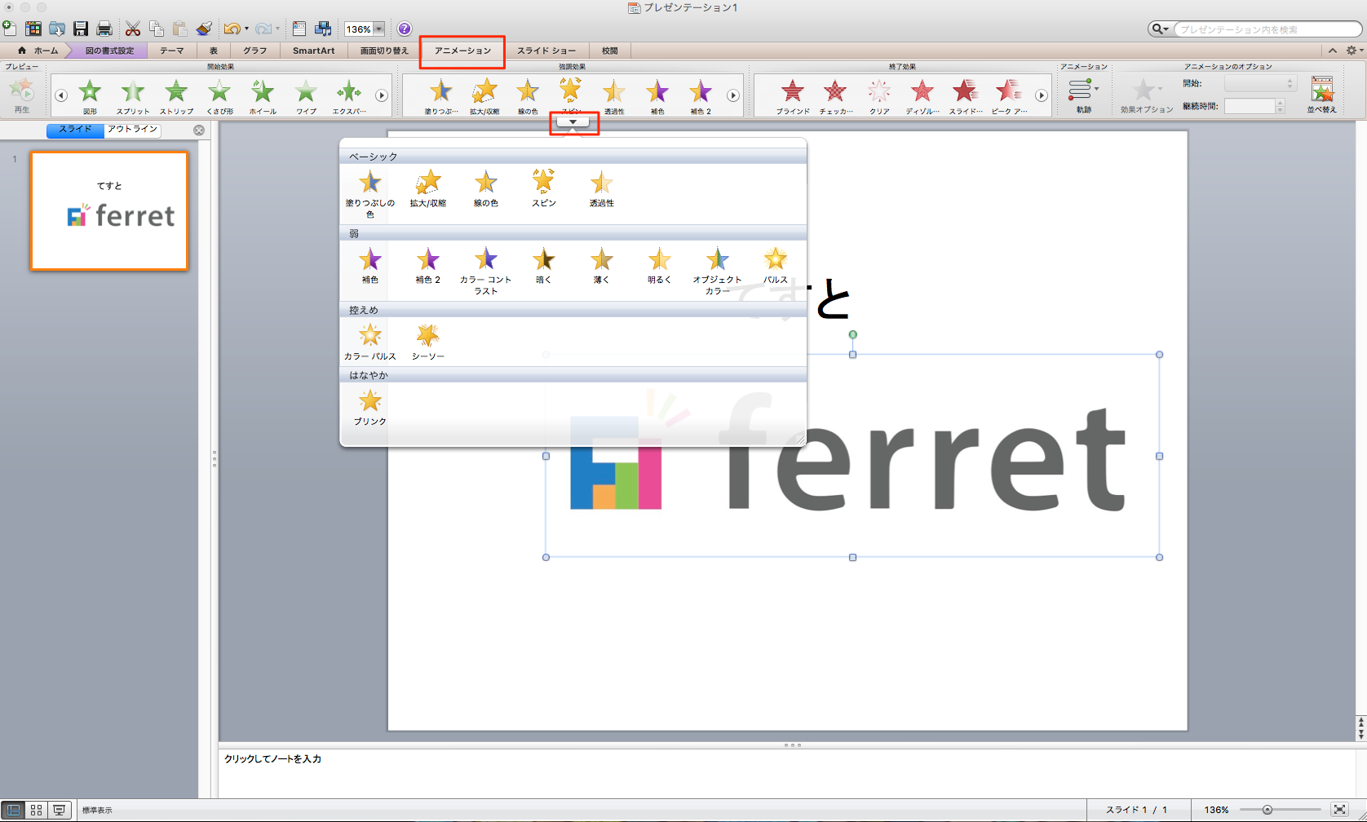Open the undo history dropdown arrow
The width and height of the screenshot is (1367, 822).
coord(246,29)
